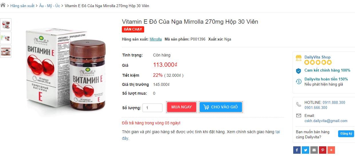This screenshot has width=355, height=158.
Task: Select the second product thumbnail
Action: (x=6, y=38)
